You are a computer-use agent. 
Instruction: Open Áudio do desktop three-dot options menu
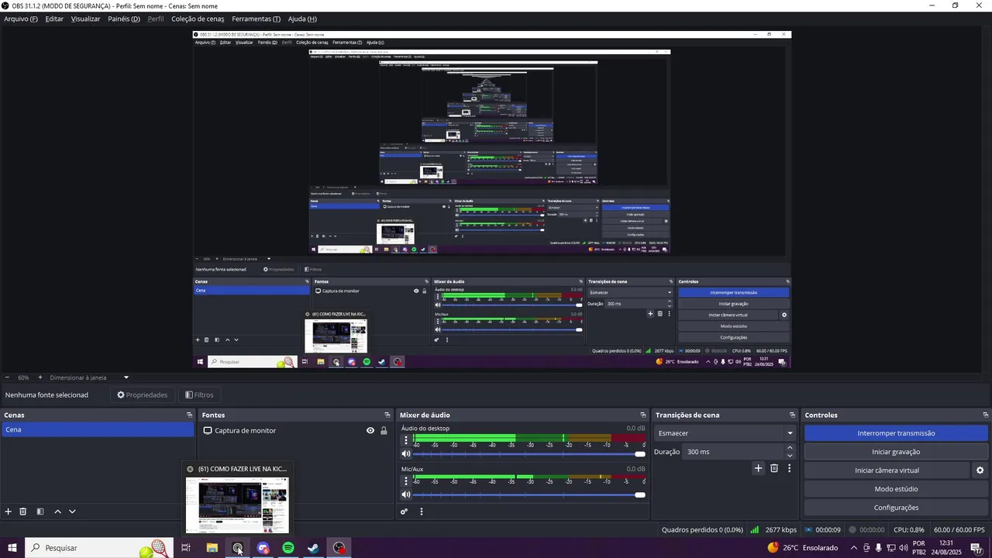tap(405, 440)
